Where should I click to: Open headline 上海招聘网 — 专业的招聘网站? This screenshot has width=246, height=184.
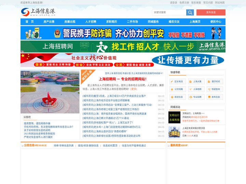click(x=123, y=79)
